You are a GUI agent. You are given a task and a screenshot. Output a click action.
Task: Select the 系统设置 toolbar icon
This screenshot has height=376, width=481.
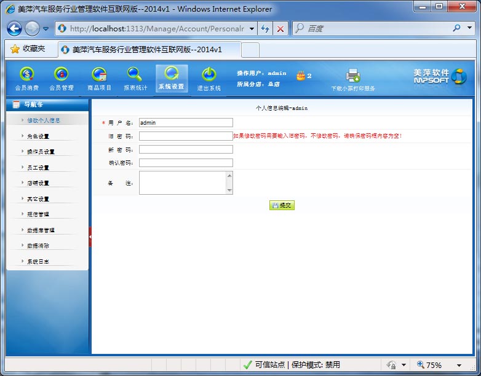click(x=172, y=74)
